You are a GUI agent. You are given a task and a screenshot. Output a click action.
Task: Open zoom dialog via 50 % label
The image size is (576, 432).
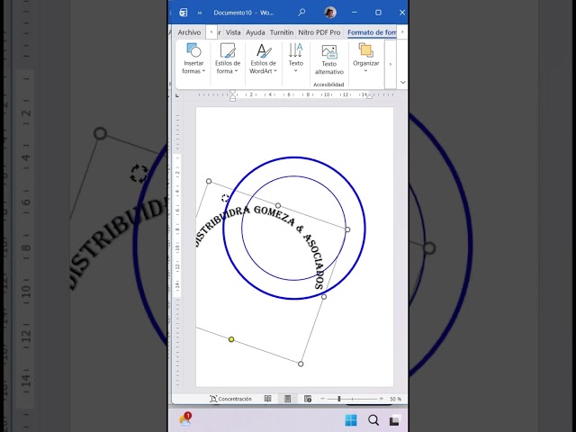[x=395, y=399]
